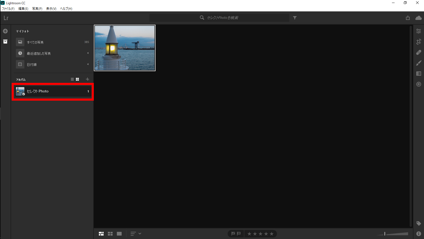The image size is (424, 239).
Task: Show albums as grid view
Action: 77,79
